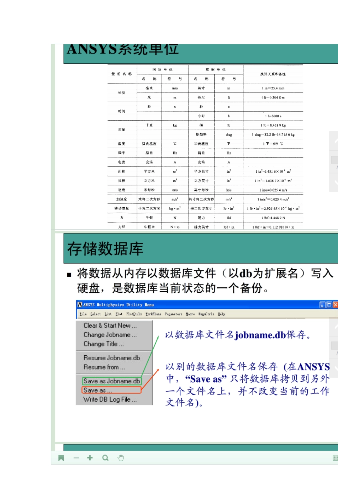Open the List menu in ANSYS
Viewport: 338px width, 478px height.
point(108,314)
